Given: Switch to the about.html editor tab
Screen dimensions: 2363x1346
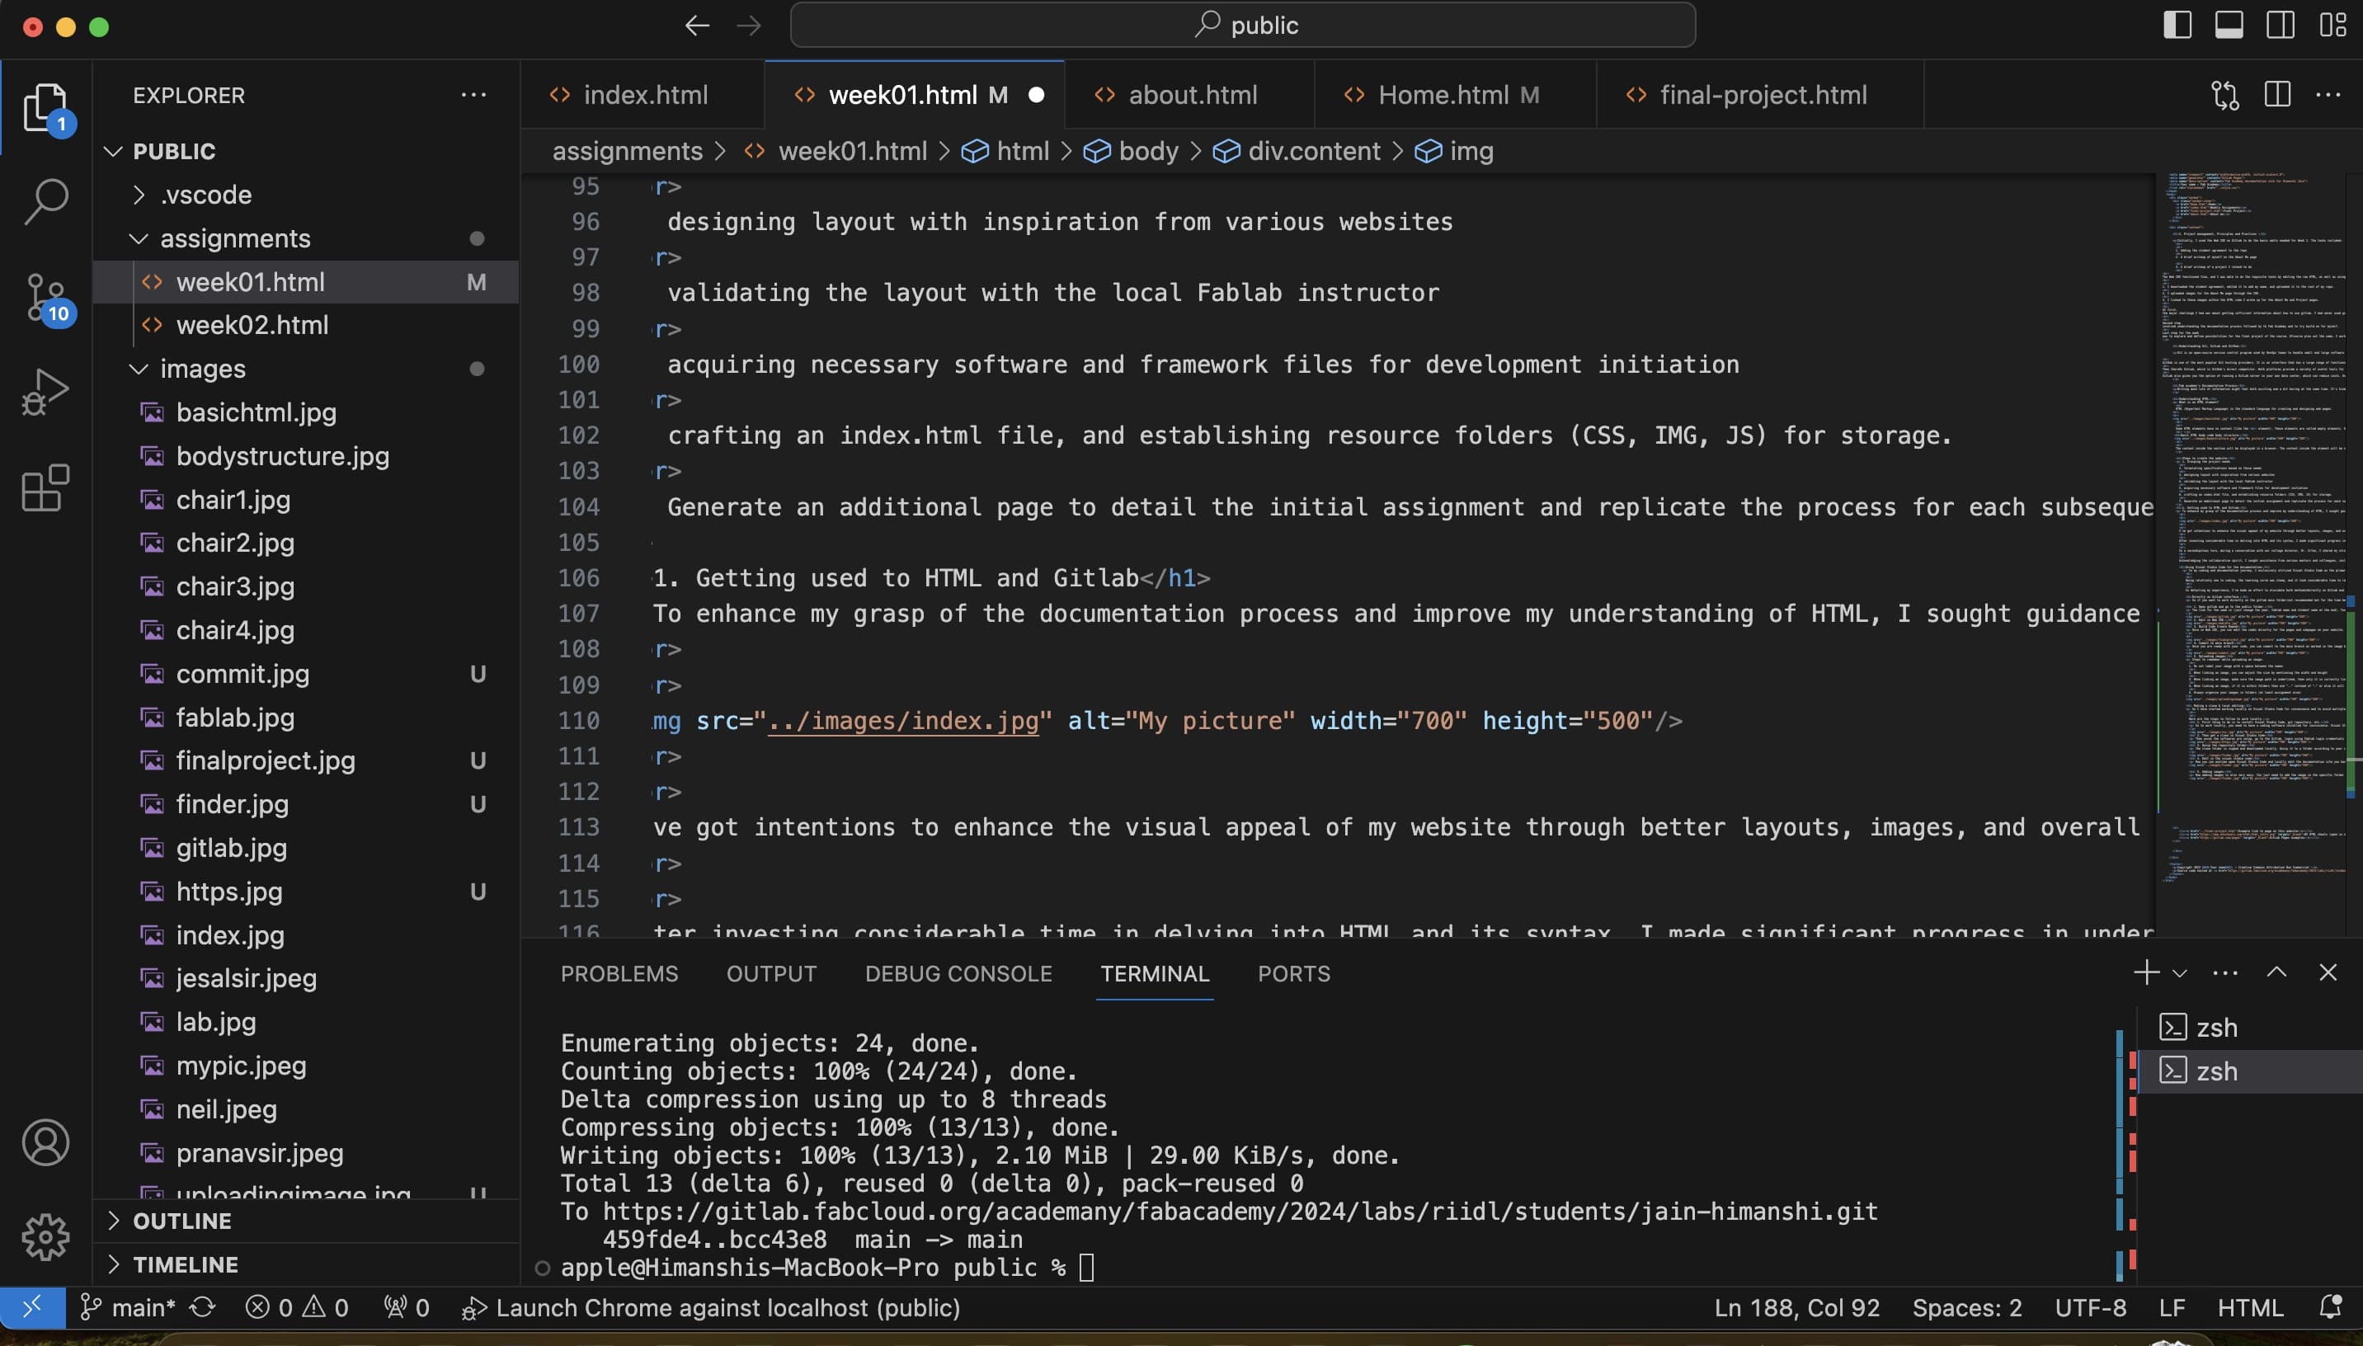Looking at the screenshot, I should pos(1190,94).
